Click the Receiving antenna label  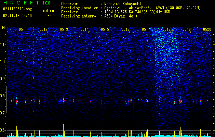79,16
